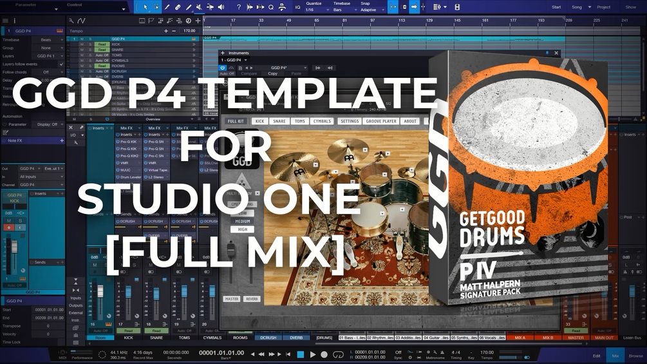
Task: Open the Project page
Action: point(604,7)
